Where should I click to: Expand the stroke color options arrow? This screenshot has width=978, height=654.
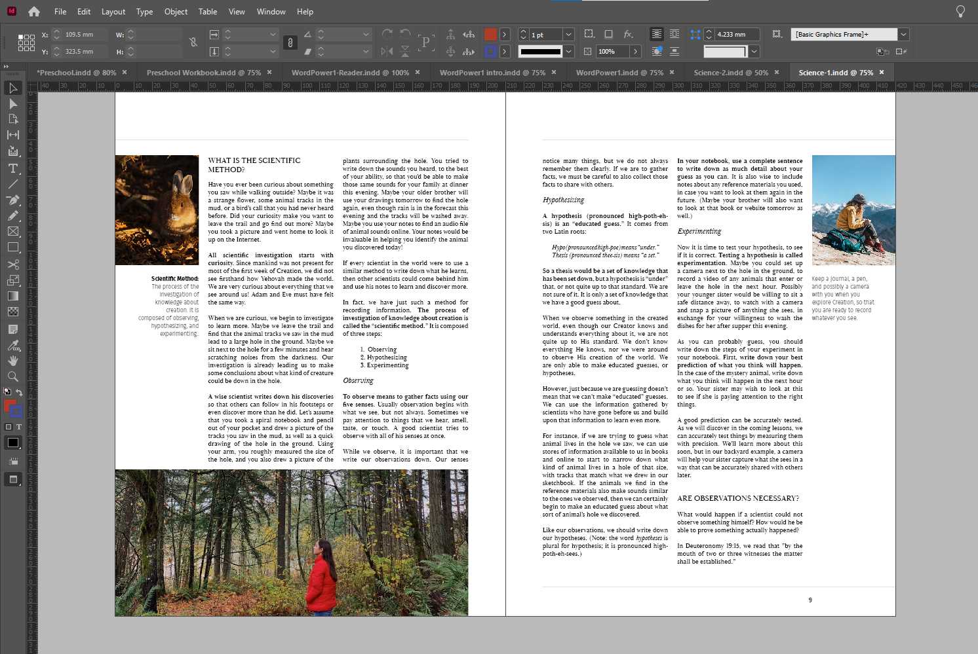coord(504,51)
